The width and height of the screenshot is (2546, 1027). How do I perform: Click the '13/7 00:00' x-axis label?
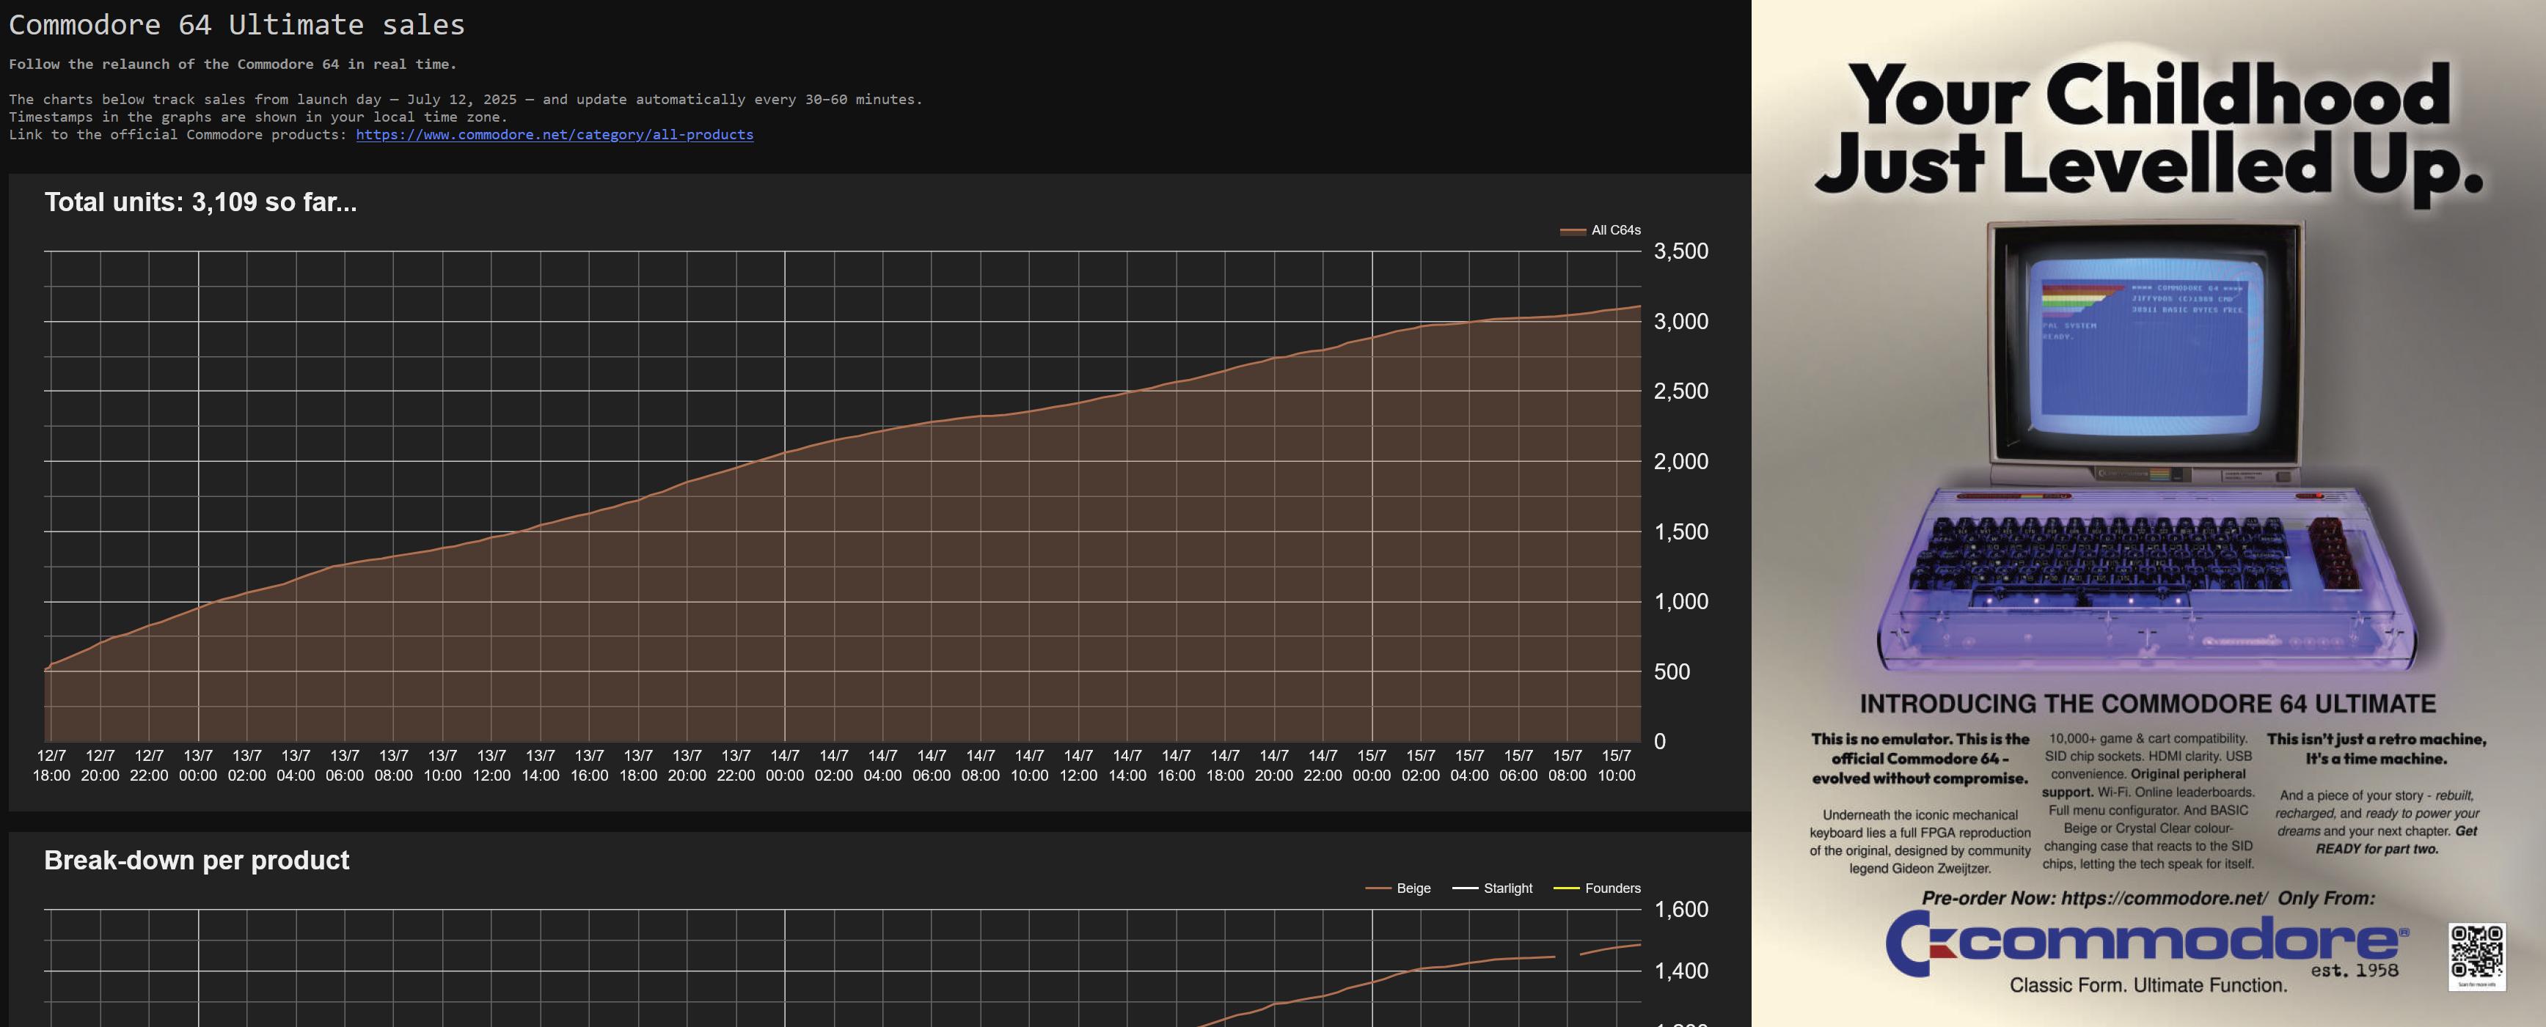tap(197, 765)
